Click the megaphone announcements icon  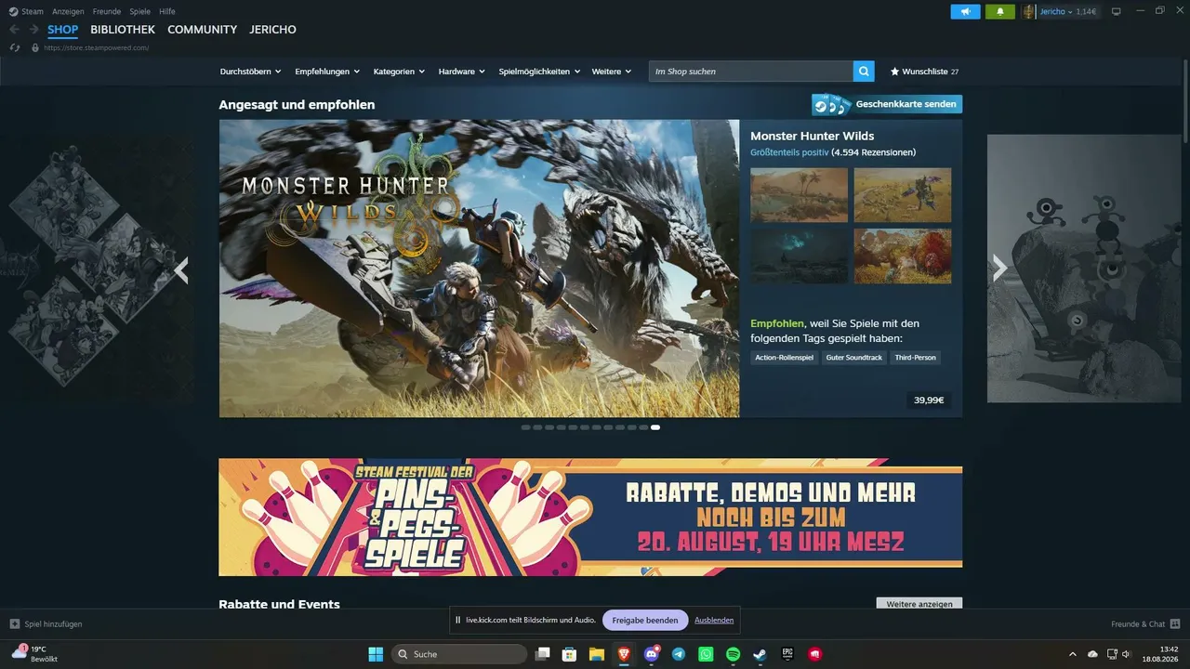pos(965,11)
